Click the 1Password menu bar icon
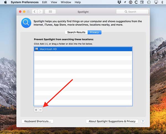This screenshot has width=166, height=134. point(131,2)
